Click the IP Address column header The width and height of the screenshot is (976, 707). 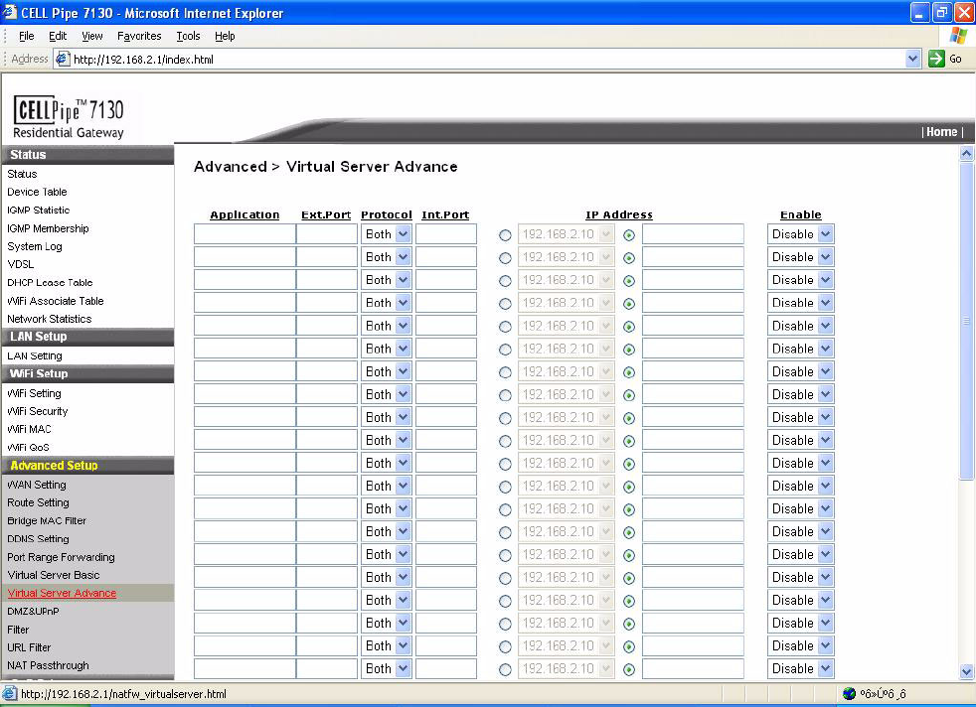coord(619,215)
